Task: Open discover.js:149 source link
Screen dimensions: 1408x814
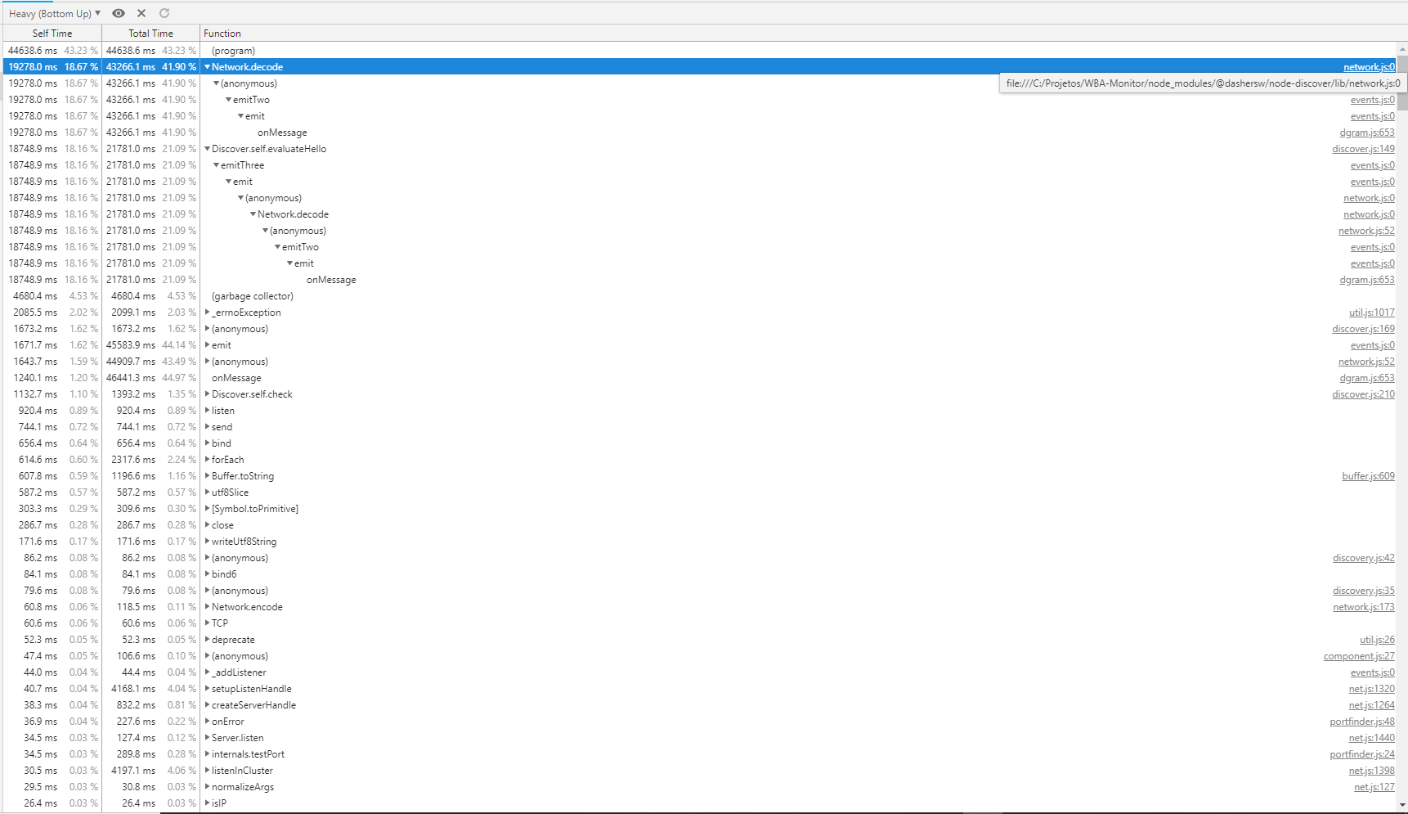Action: [x=1363, y=149]
